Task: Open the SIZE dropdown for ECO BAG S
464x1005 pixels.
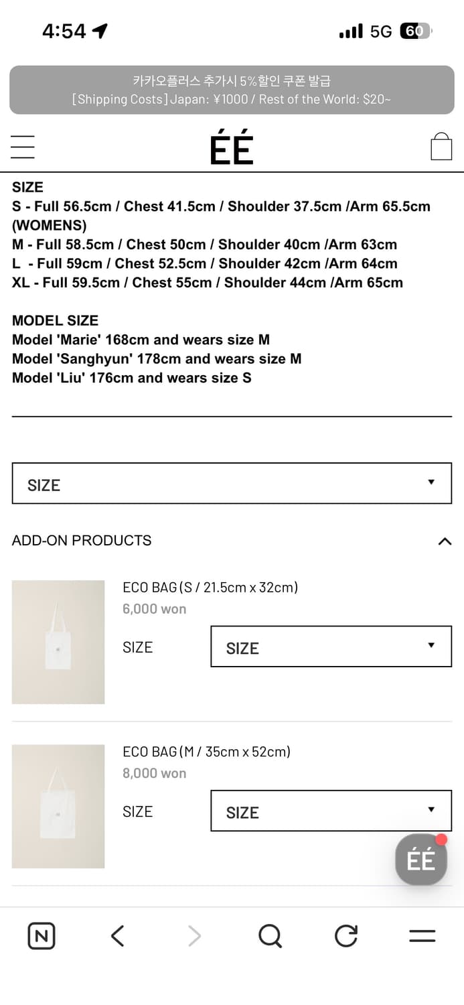Action: pyautogui.click(x=331, y=646)
